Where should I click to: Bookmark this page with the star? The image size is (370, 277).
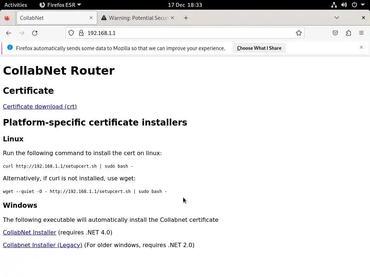299,33
